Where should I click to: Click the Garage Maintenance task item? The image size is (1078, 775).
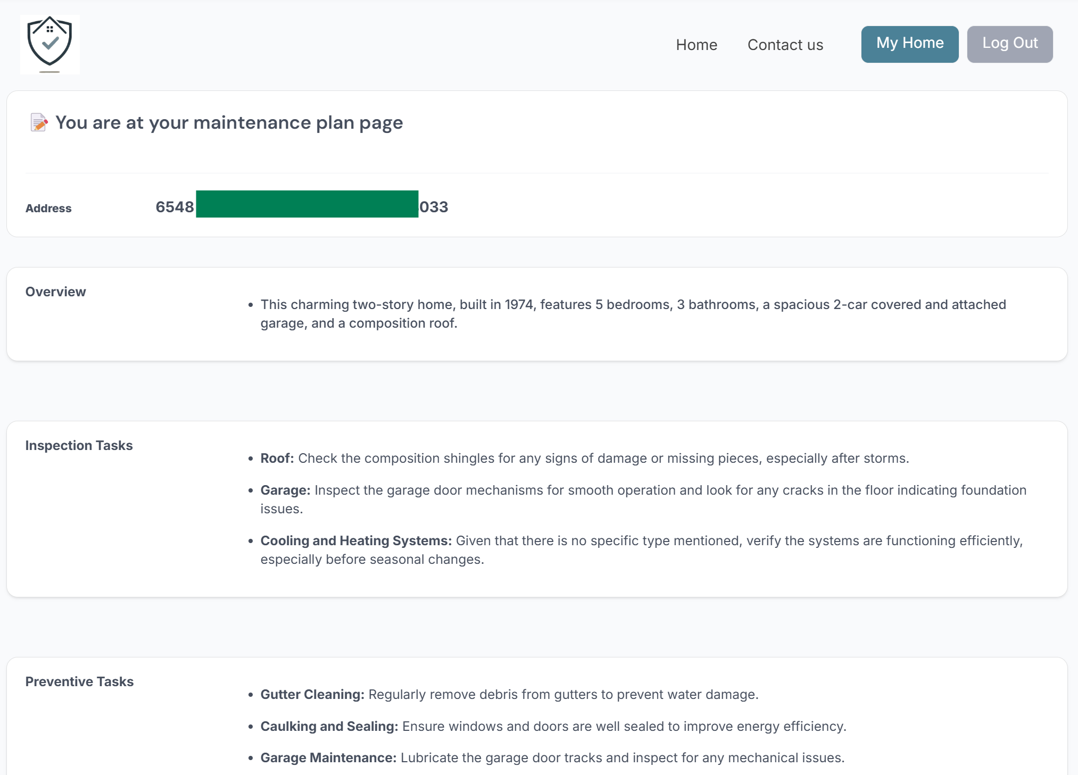coord(552,758)
